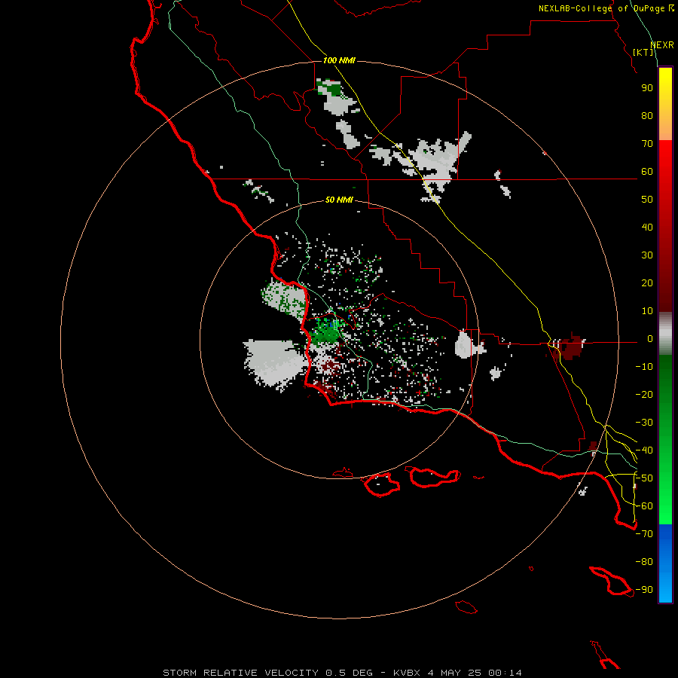Screen dimensions: 678x678
Task: Click the -30 value on the velocity scale
Action: tap(644, 423)
